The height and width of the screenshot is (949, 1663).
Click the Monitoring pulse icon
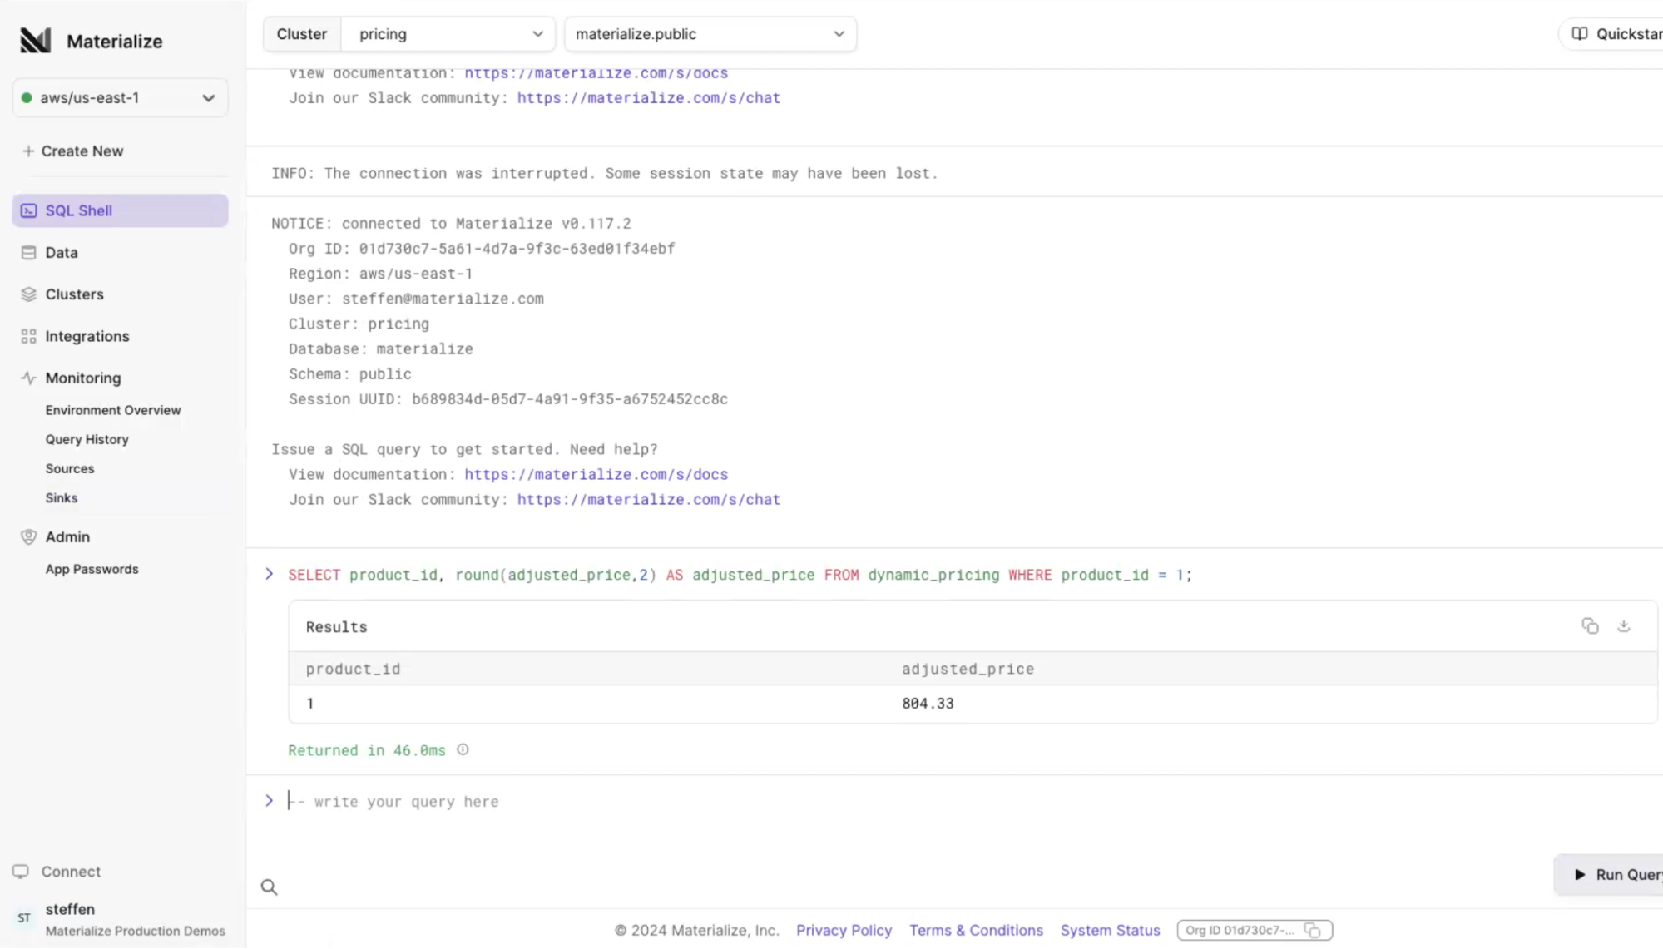coord(29,378)
